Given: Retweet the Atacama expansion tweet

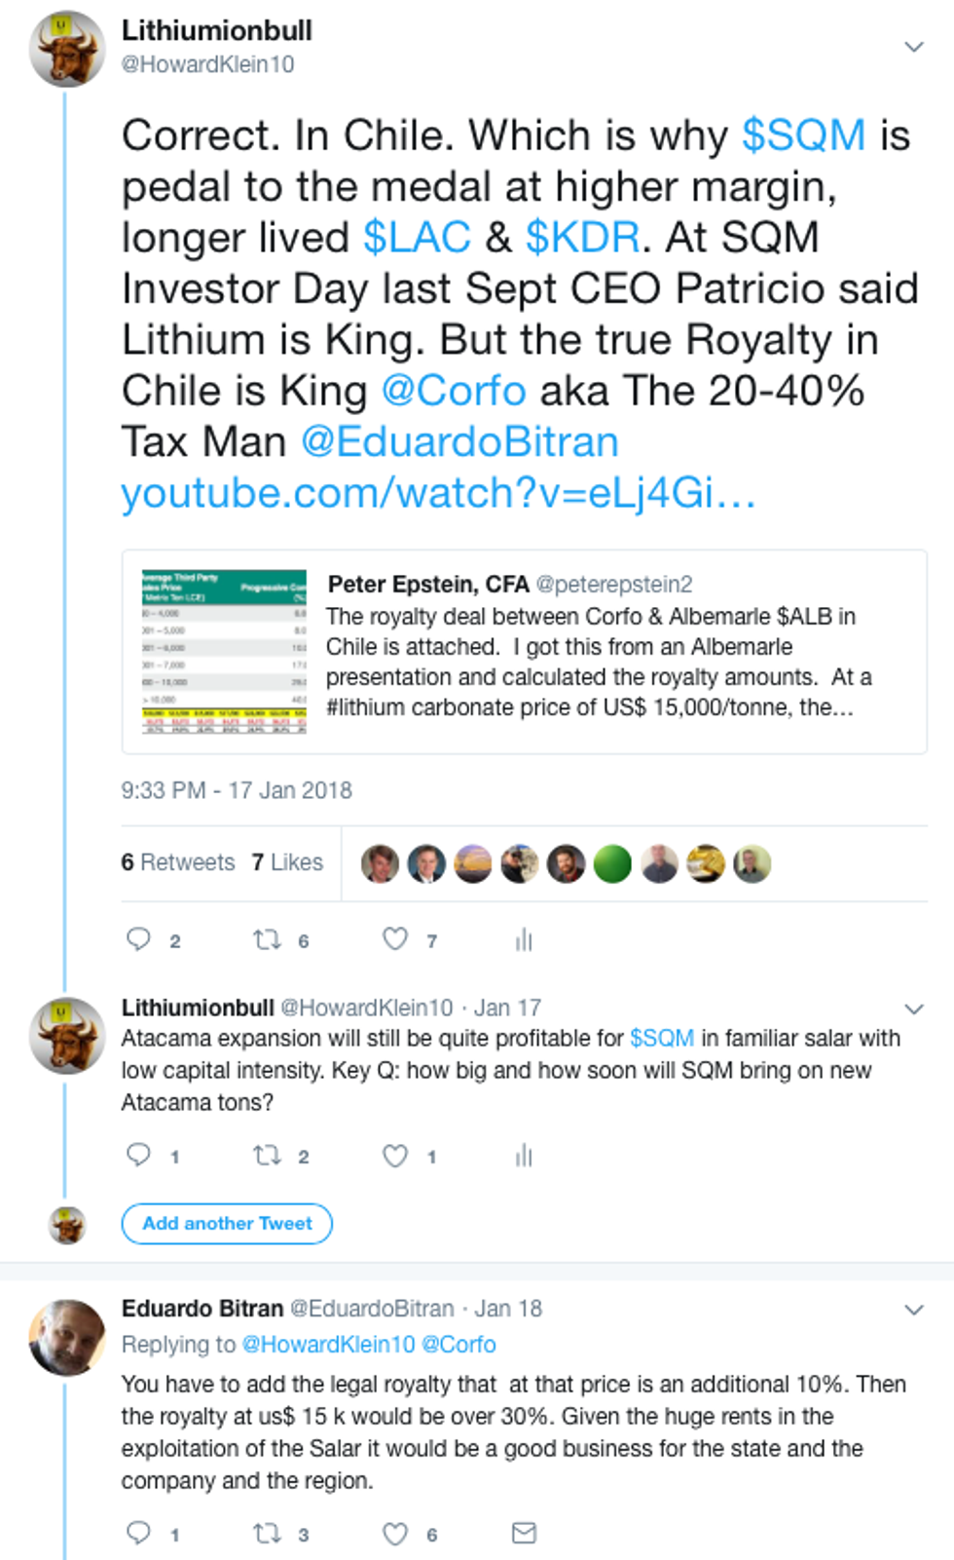Looking at the screenshot, I should [x=267, y=1156].
